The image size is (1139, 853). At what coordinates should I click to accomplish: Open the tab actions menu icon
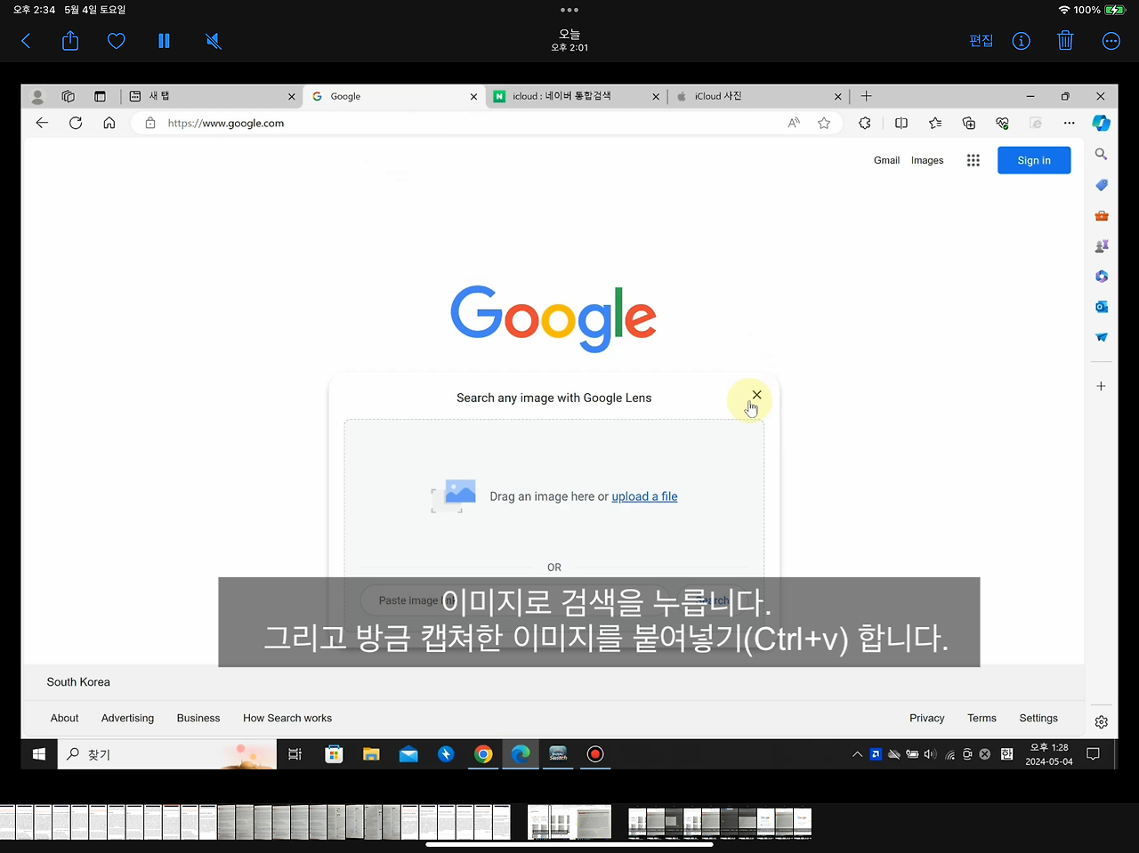(x=100, y=96)
